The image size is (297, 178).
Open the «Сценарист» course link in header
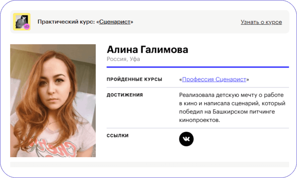tap(115, 21)
